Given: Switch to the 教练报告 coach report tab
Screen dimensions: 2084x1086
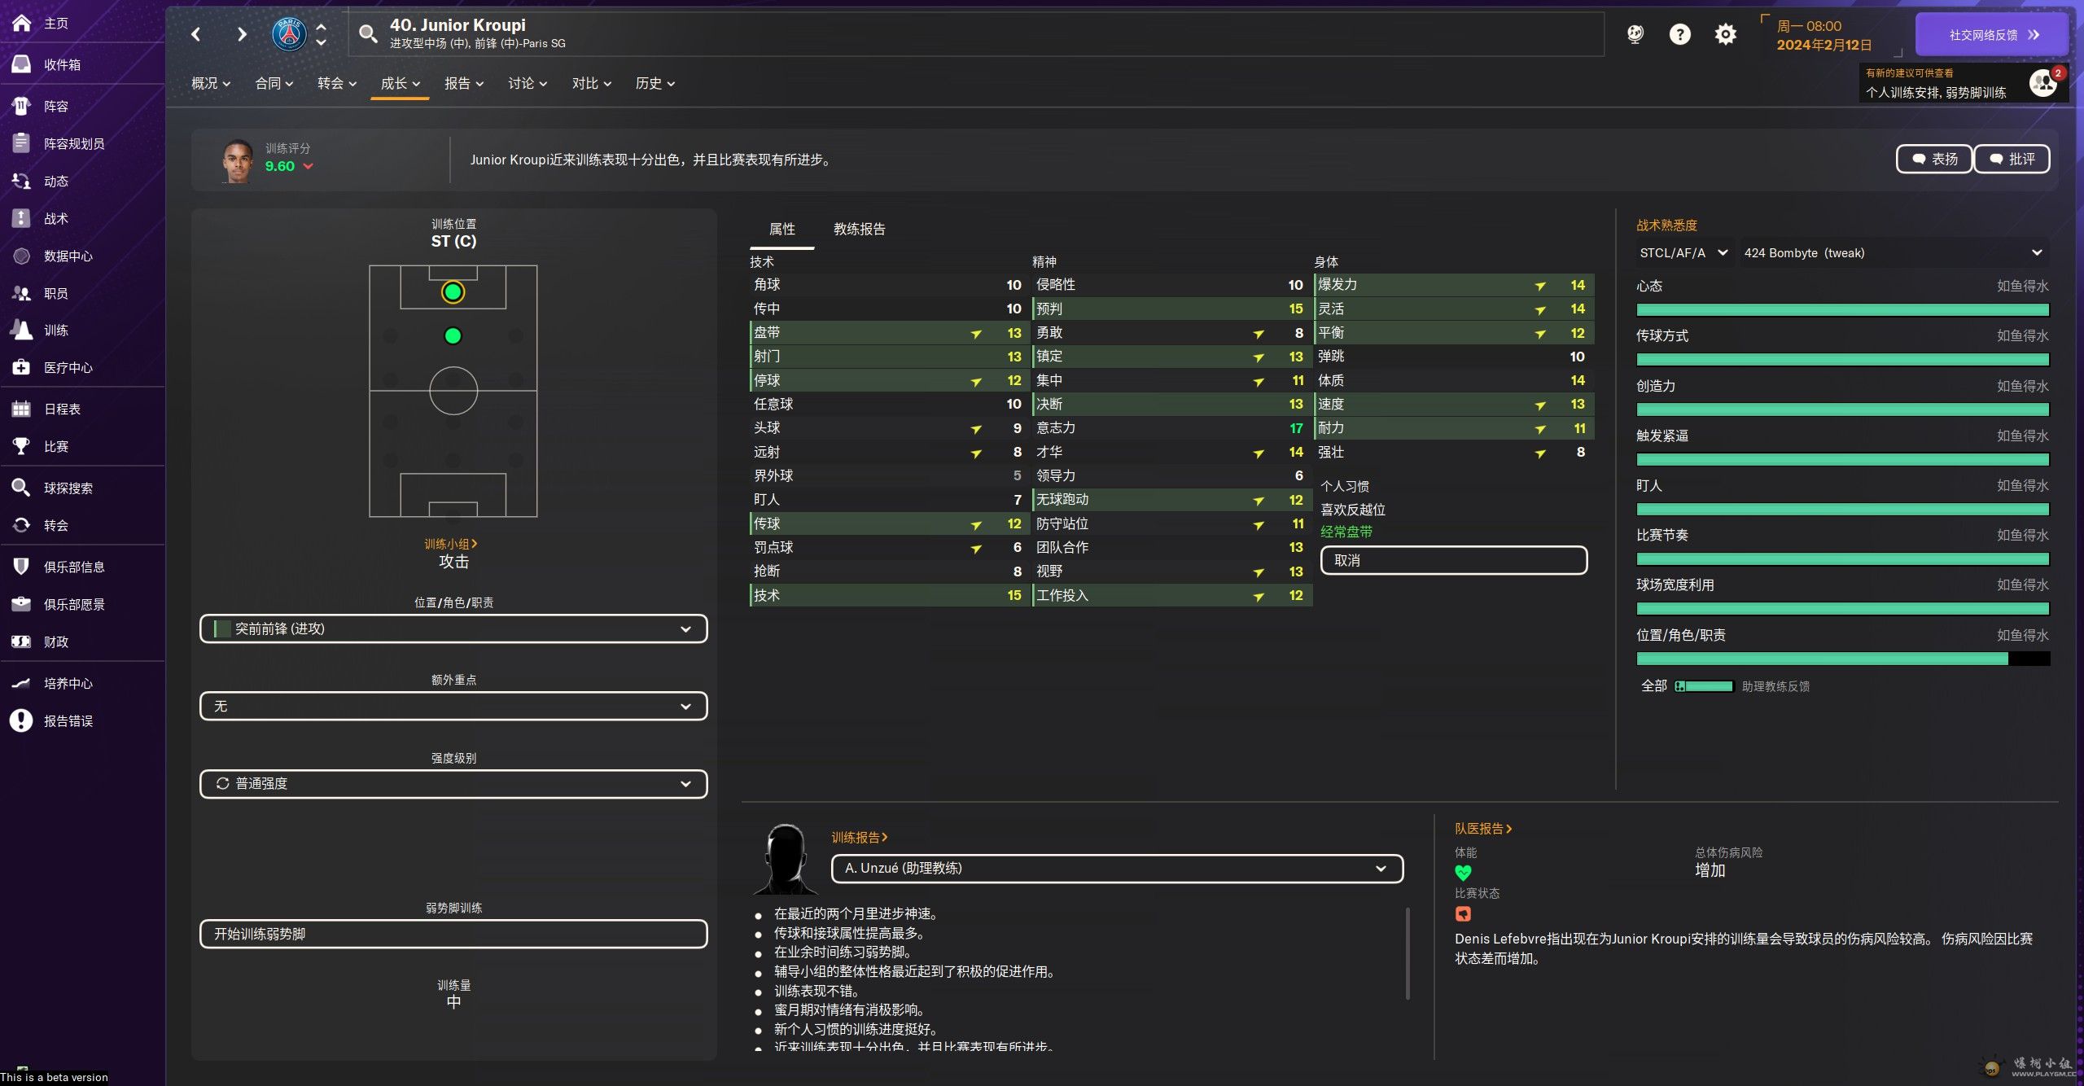Looking at the screenshot, I should point(860,229).
